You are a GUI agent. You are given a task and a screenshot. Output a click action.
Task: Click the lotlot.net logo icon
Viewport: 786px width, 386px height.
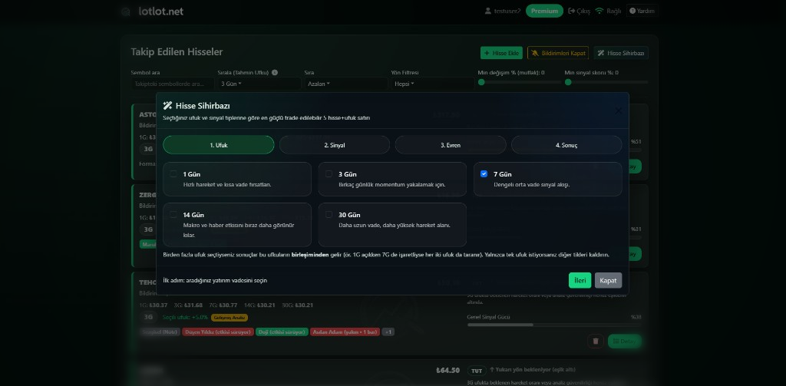click(x=126, y=12)
